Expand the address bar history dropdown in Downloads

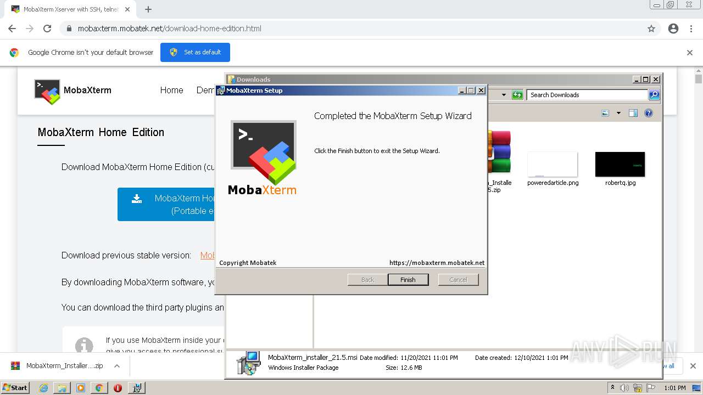pos(504,95)
